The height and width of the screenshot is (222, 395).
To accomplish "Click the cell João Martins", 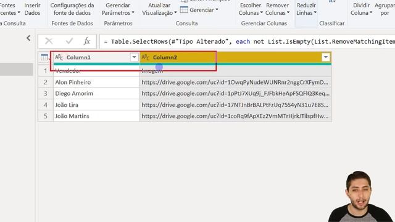I will [x=96, y=116].
